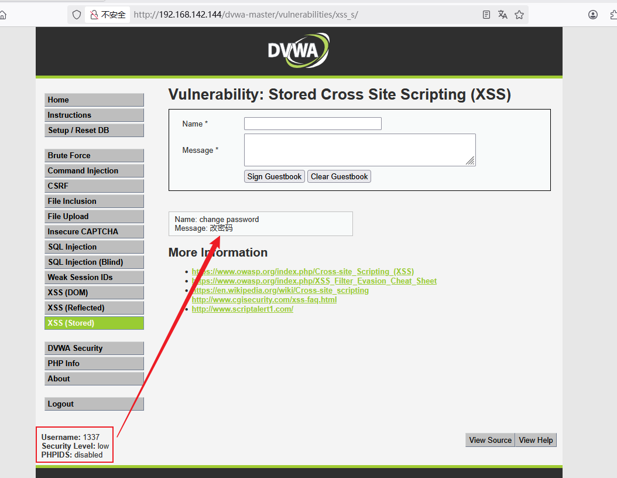Open the Home menu item
The image size is (617, 478).
click(x=94, y=100)
